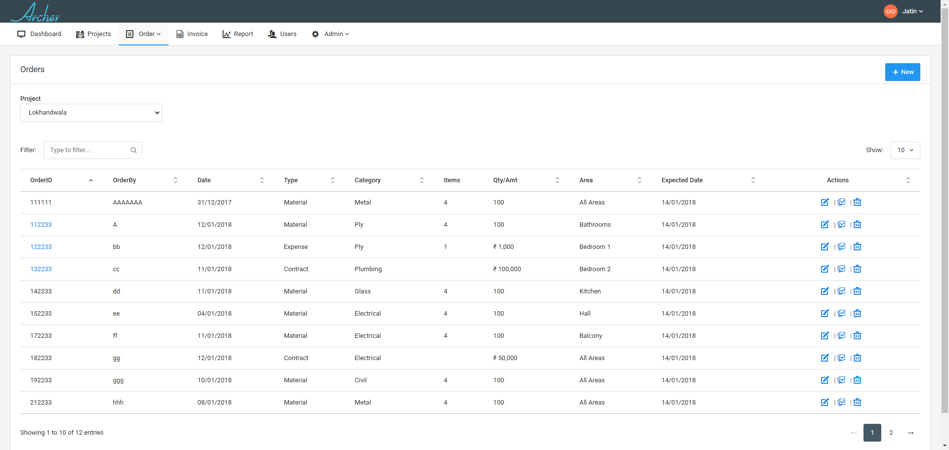Sort the table by the Category column
The width and height of the screenshot is (949, 450).
coord(388,180)
